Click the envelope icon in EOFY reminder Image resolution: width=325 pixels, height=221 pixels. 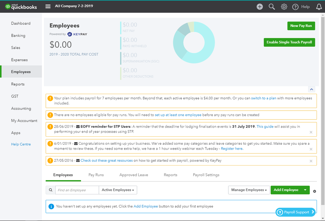point(78,127)
